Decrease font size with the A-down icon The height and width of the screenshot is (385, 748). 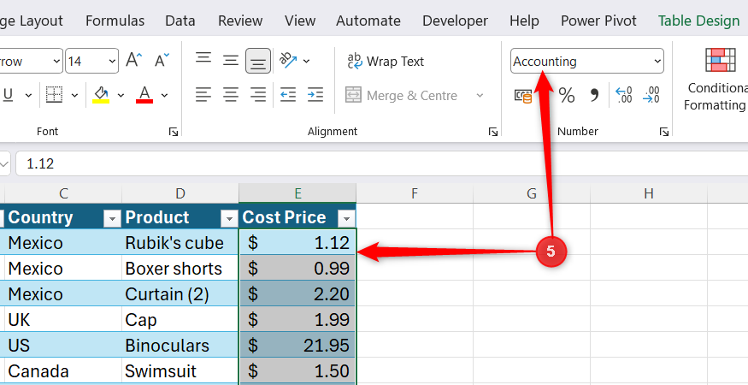(162, 60)
